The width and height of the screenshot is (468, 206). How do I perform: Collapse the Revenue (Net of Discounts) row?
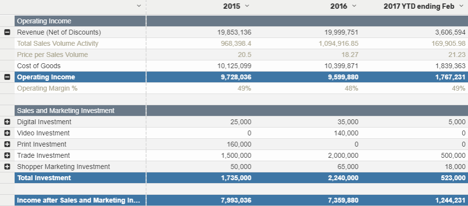click(7, 32)
